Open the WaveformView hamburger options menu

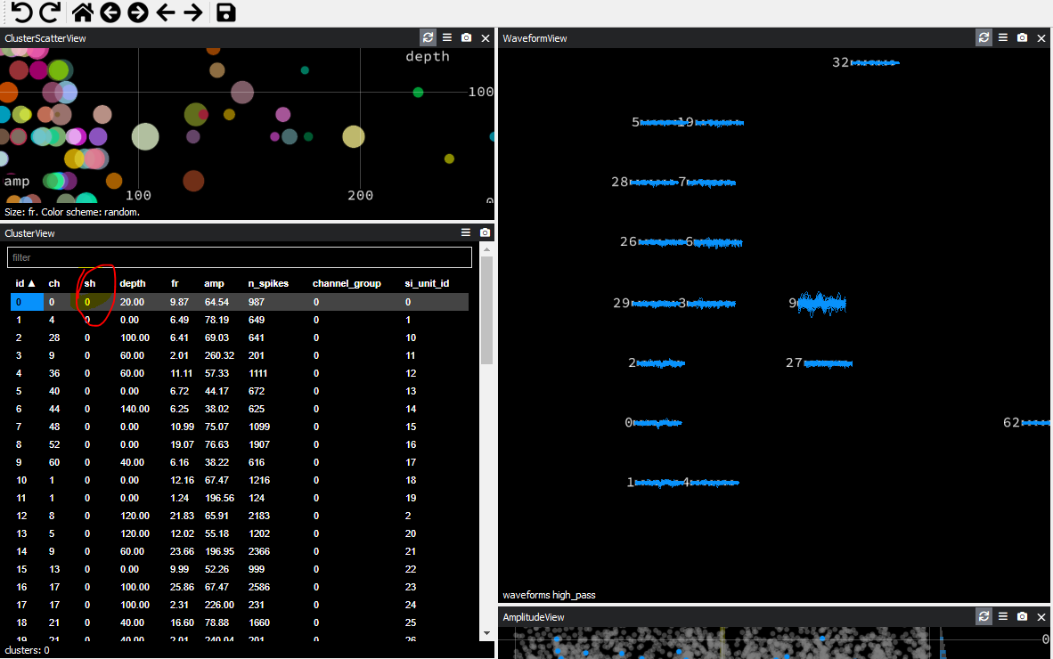click(x=1002, y=37)
